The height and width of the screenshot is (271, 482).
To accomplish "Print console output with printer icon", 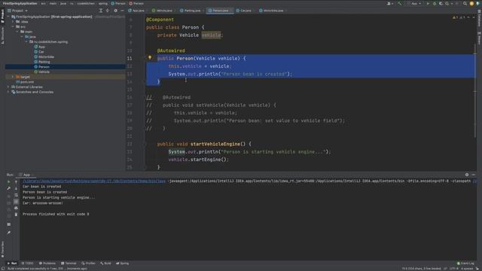I will [16, 208].
